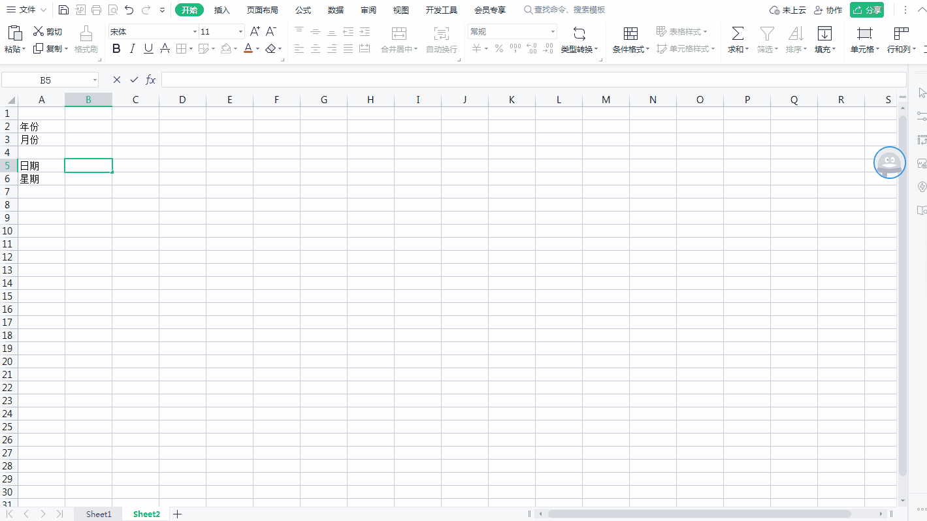The image size is (927, 521).
Task: Align text to top
Action: coord(299,31)
